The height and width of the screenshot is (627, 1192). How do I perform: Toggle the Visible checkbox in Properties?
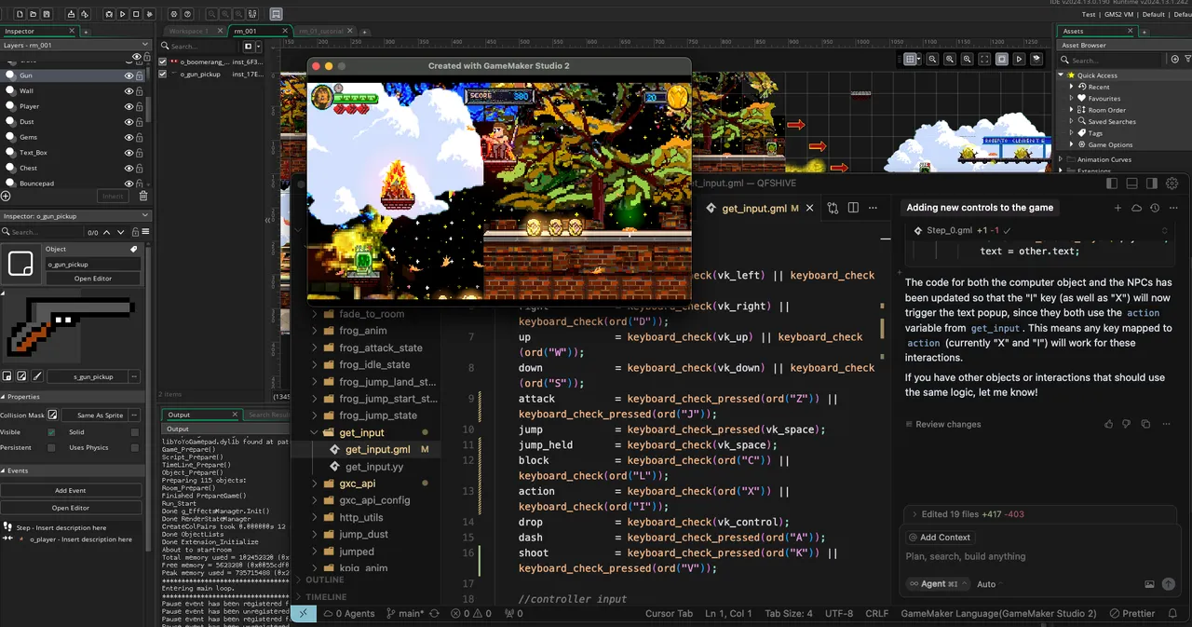51,432
